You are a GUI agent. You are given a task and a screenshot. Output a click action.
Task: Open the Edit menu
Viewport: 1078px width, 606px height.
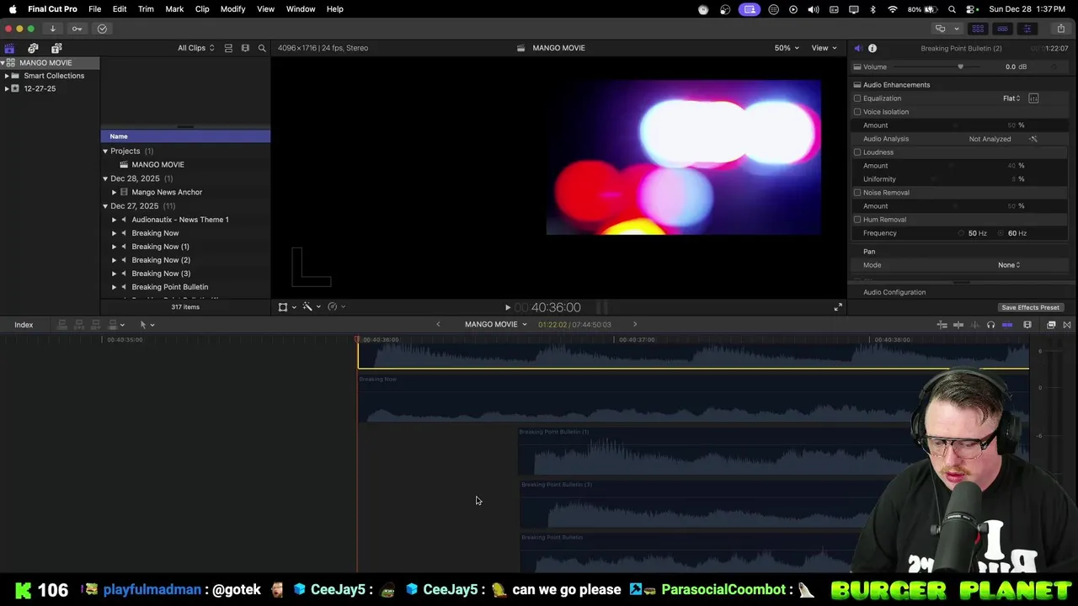[120, 9]
